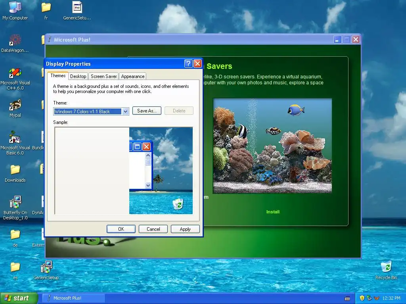Image resolution: width=406 pixels, height=304 pixels.
Task: Select the Microsoft Visual C++ 6.0 shortcut
Action: pyautogui.click(x=15, y=78)
